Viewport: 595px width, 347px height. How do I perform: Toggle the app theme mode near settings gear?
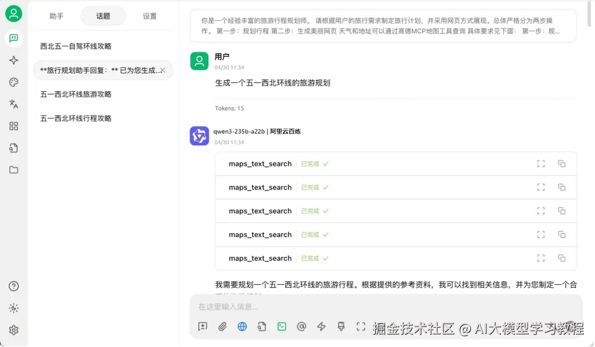(14, 308)
